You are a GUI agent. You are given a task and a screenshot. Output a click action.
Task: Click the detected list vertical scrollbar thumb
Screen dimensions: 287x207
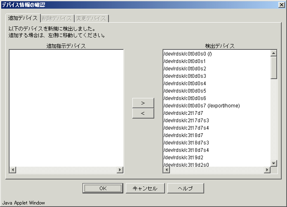pyautogui.click(x=273, y=67)
